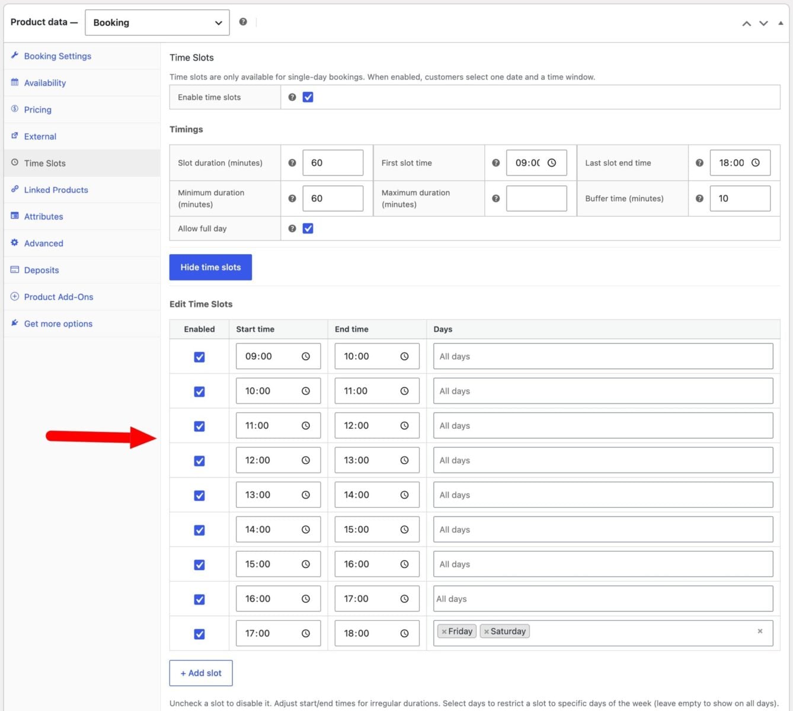
Task: Disable the 09:00–10:00 slot
Action: (x=200, y=357)
